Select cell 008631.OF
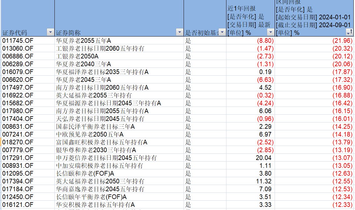 click(x=28, y=127)
